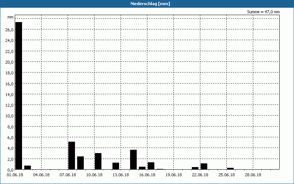Click the x-axis date 16.06.18
The image size is (294, 184).
click(x=147, y=175)
